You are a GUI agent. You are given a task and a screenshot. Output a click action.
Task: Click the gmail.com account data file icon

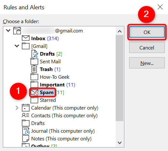17,31
